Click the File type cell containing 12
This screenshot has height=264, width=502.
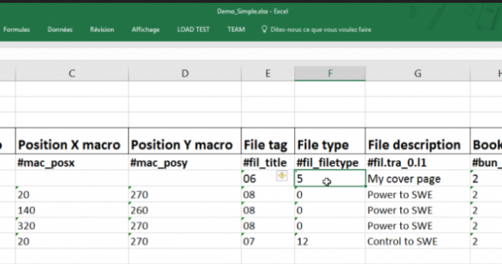(330, 241)
